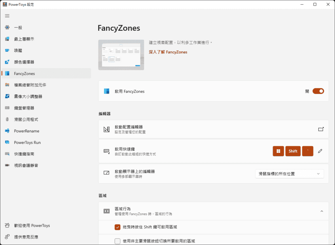Open the 深入了解 FancyZones link

[x=168, y=52]
